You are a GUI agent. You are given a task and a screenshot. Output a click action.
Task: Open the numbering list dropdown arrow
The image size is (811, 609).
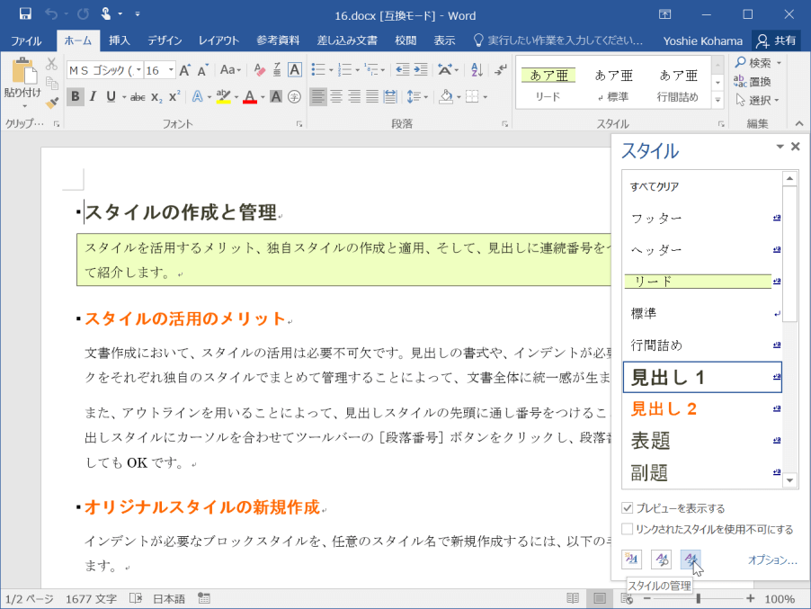pyautogui.click(x=358, y=70)
